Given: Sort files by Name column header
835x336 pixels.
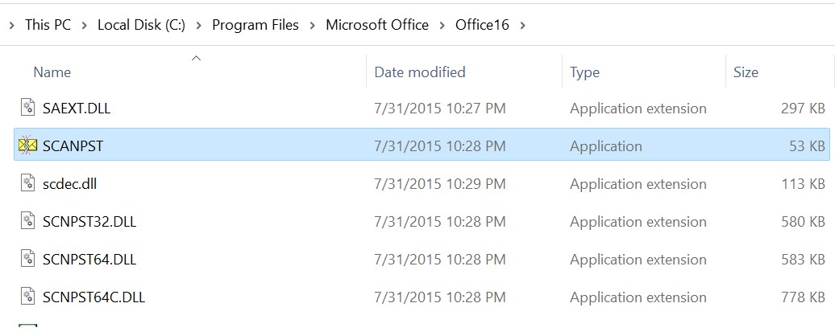Looking at the screenshot, I should click(52, 72).
